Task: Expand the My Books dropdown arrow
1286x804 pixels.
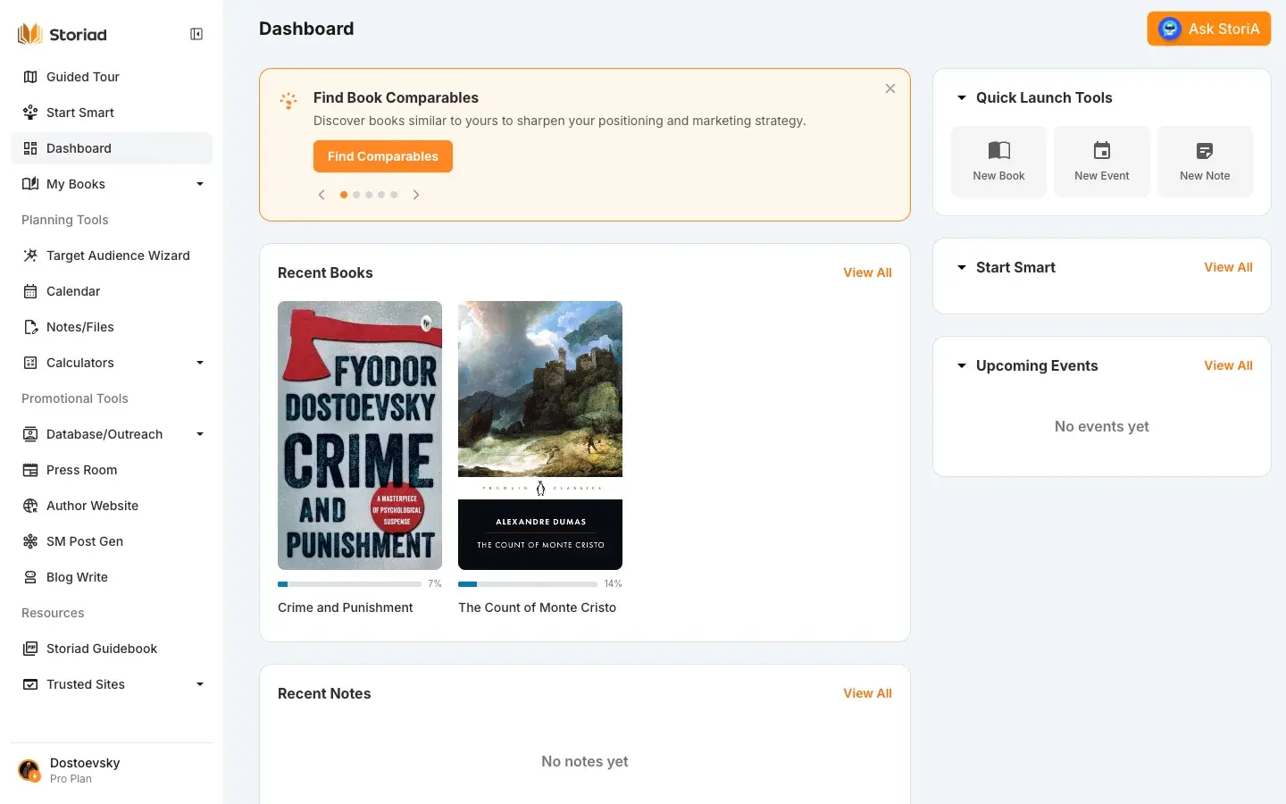Action: [x=200, y=184]
